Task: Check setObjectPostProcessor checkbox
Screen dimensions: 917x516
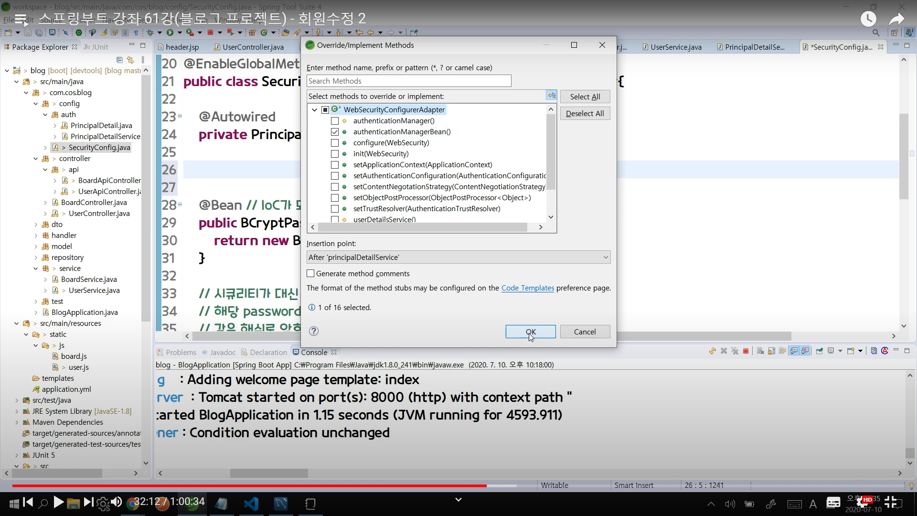Action: pyautogui.click(x=335, y=198)
